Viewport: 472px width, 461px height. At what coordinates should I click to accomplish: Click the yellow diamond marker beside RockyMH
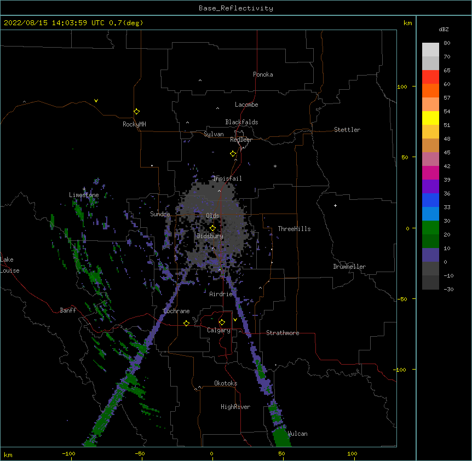(137, 112)
